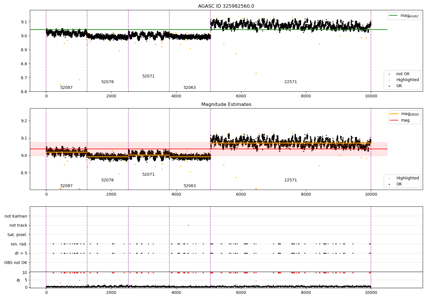Click OBSID label 52087 in Magnitude Estimates plot
Image resolution: width=427 pixels, height=299 pixels.
pos(66,186)
